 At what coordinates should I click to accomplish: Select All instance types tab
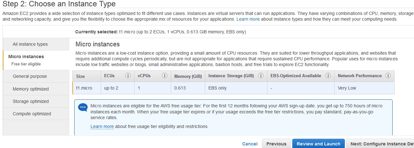tap(36, 44)
